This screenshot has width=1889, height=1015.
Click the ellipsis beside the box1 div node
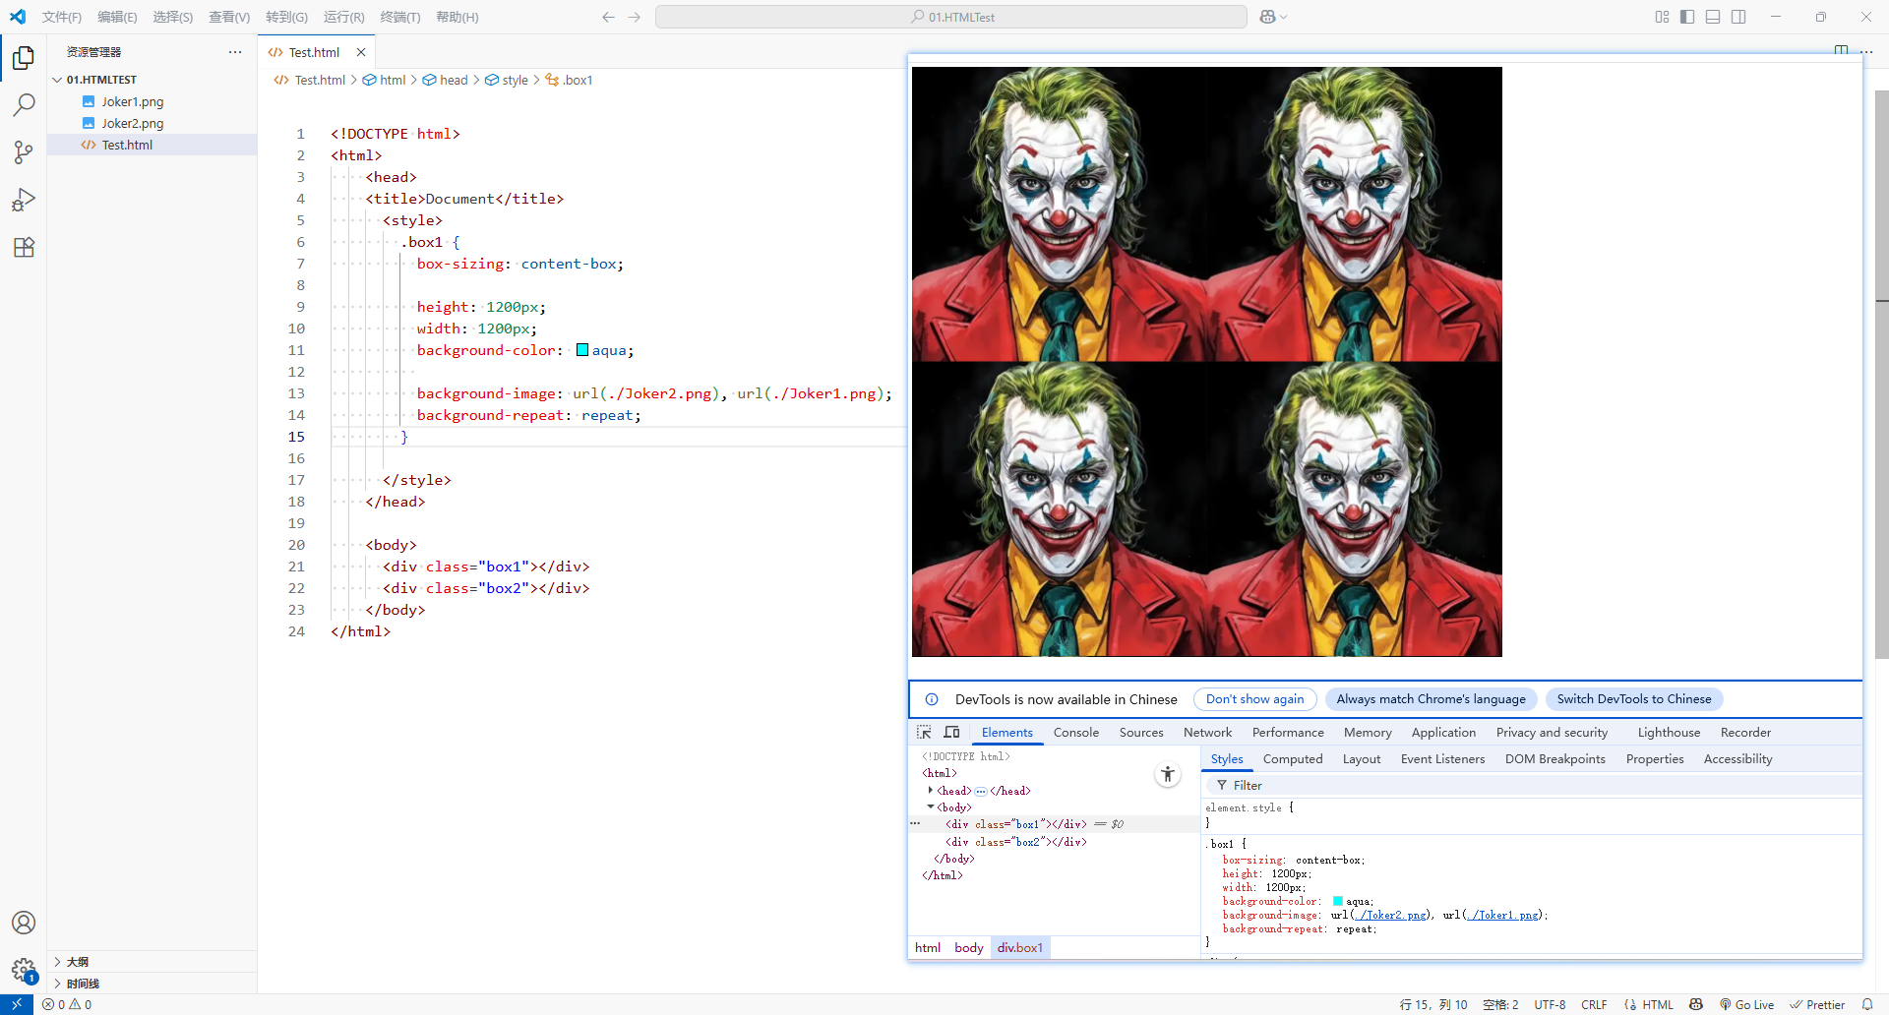915,823
